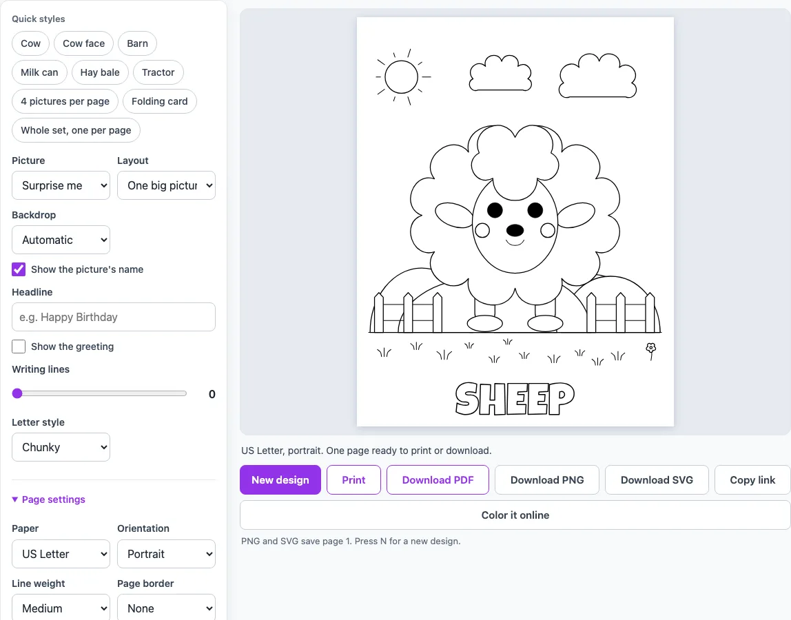Download the page as PNG

(547, 479)
